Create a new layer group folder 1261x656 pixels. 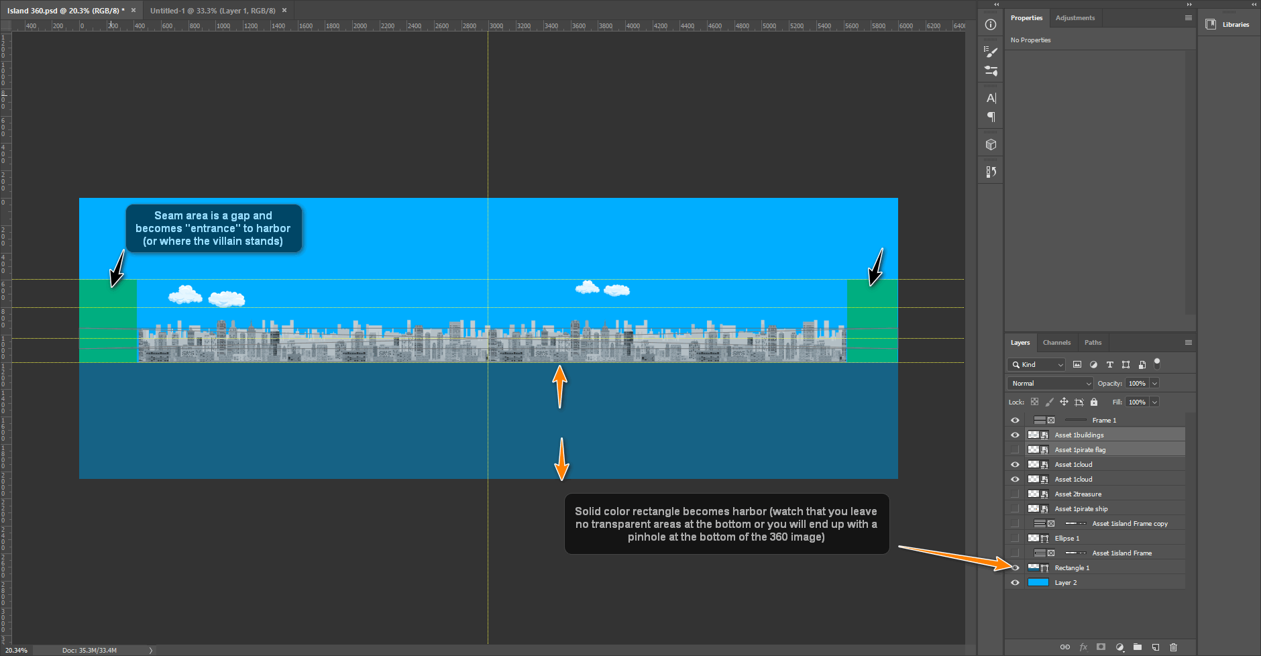pos(1138,647)
